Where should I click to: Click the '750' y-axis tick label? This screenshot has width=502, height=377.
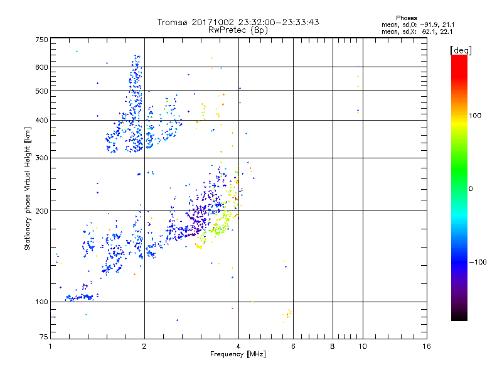point(41,40)
